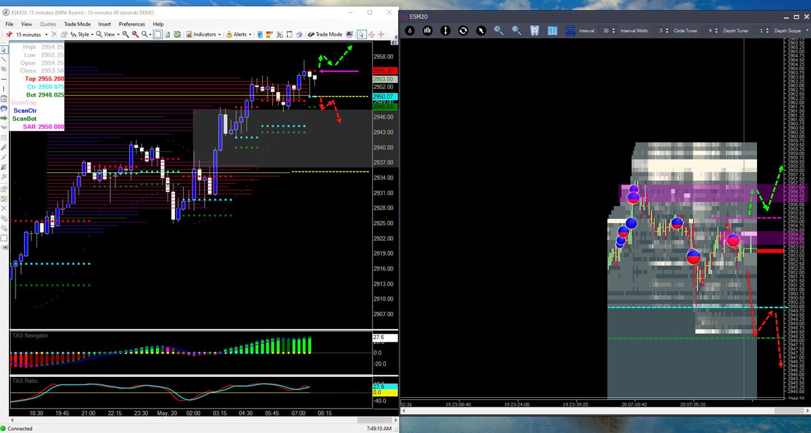Select the horizontal line drawing tool

(4, 79)
